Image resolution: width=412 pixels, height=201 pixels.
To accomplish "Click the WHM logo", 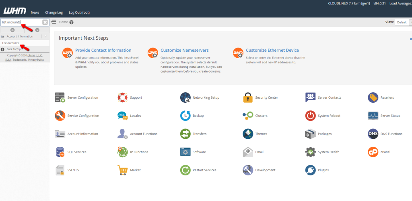I will tap(15, 11).
